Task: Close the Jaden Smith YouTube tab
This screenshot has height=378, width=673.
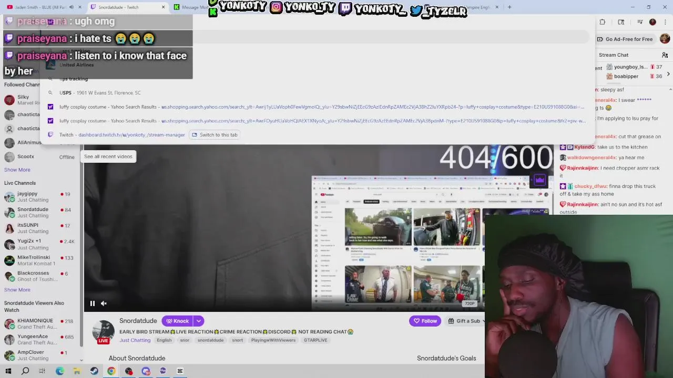Action: 80,7
